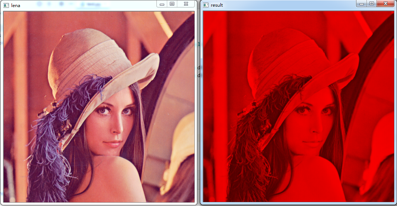The image size is (397, 206).
Task: Click the original color Lena image
Action: pos(99,107)
